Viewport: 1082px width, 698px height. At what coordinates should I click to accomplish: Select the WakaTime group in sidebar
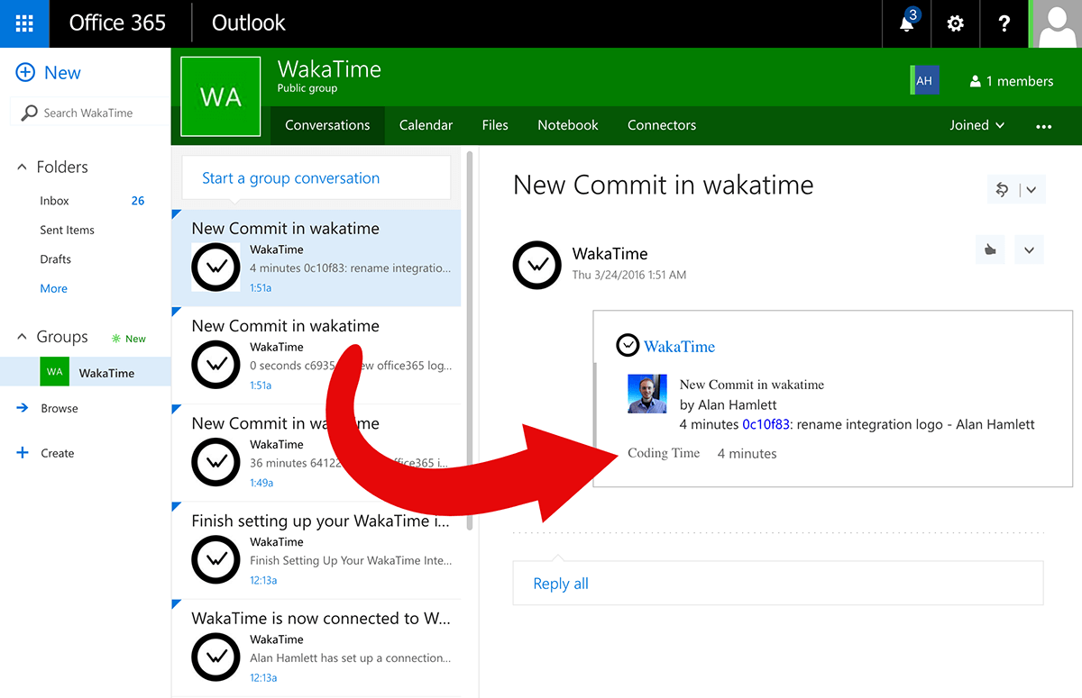coord(86,372)
